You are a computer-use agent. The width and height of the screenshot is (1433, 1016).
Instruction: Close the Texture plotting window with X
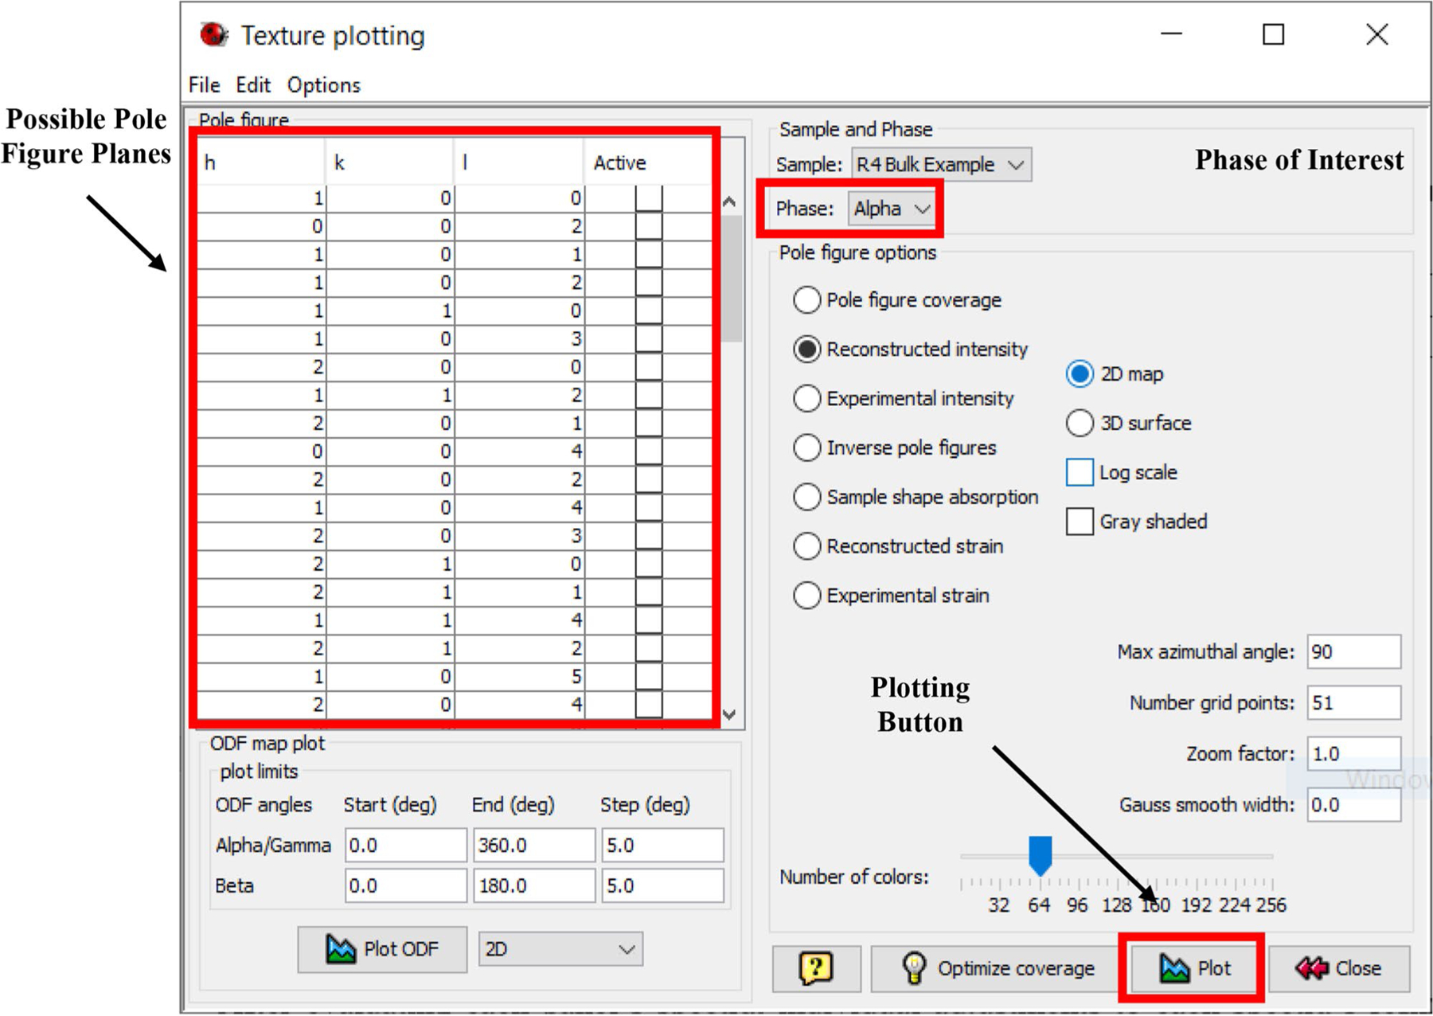click(1377, 34)
